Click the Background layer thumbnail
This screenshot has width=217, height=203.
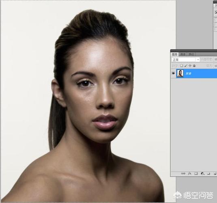(x=180, y=73)
